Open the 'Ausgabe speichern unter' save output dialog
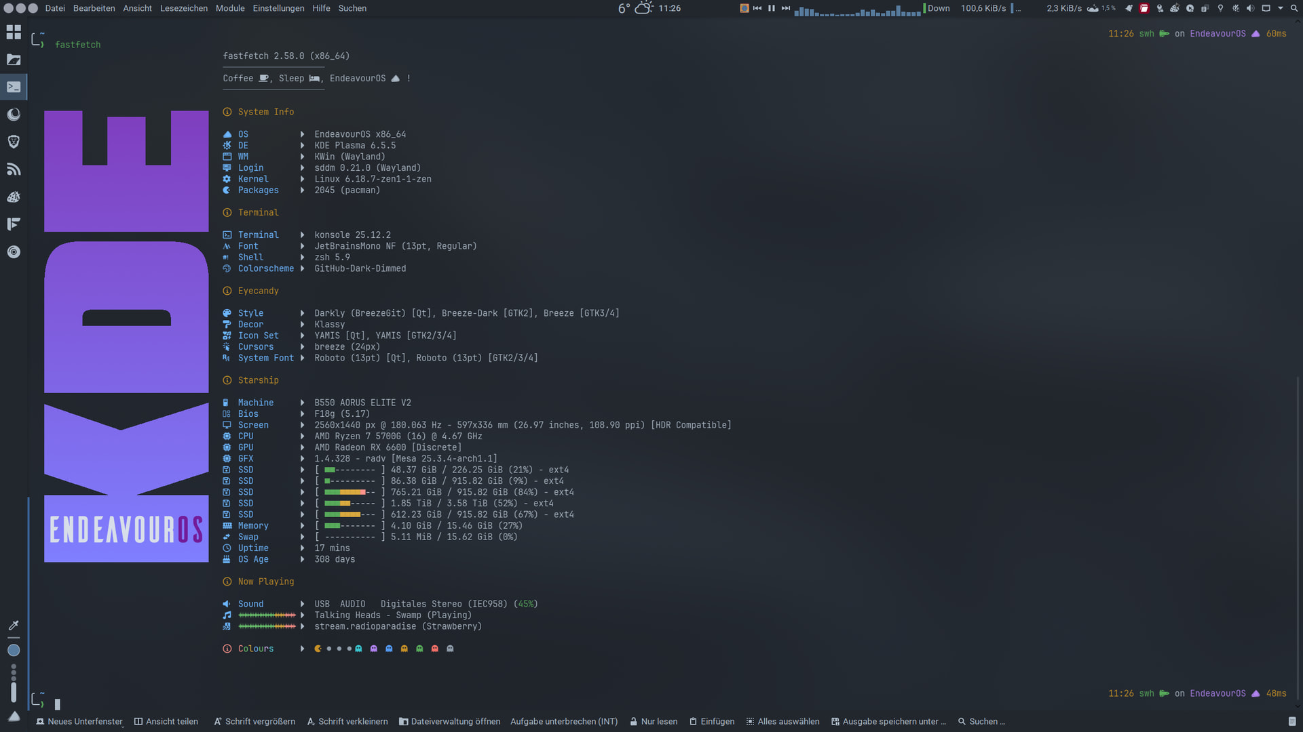The height and width of the screenshot is (732, 1303). [x=888, y=721]
